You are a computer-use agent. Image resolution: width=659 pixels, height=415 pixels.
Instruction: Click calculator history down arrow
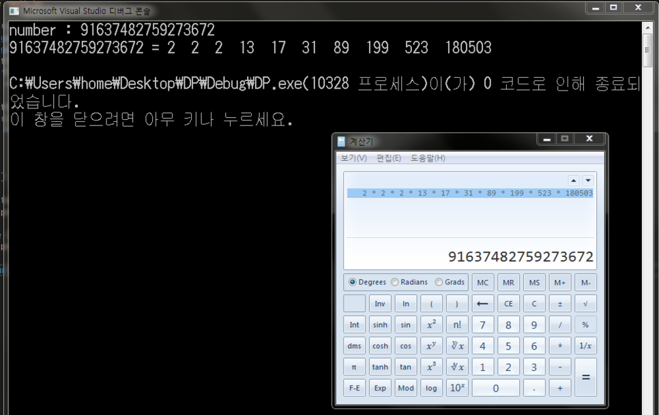pos(588,181)
